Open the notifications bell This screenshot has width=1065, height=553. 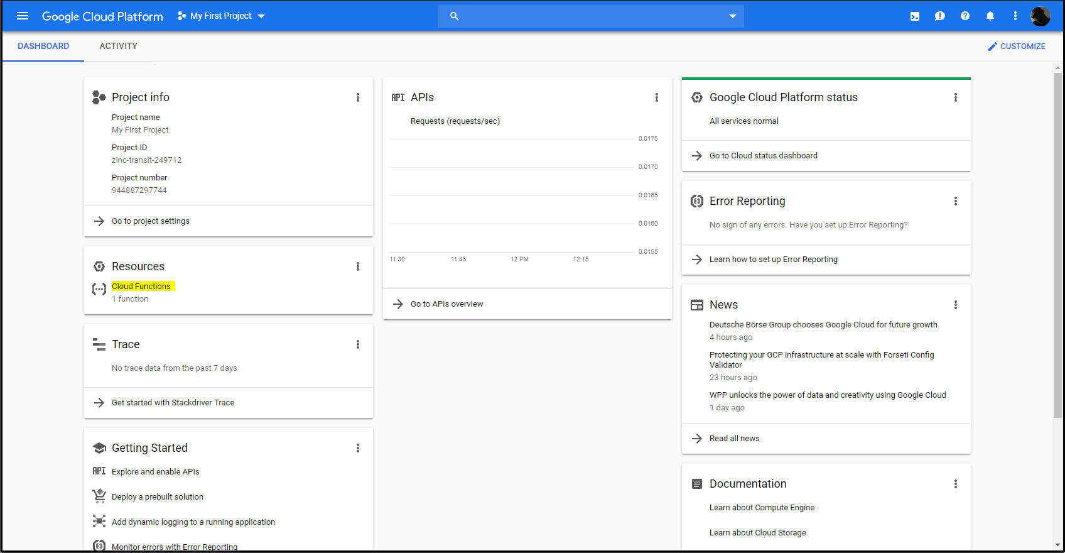[x=990, y=16]
